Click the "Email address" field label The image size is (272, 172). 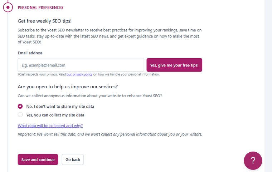(30, 53)
